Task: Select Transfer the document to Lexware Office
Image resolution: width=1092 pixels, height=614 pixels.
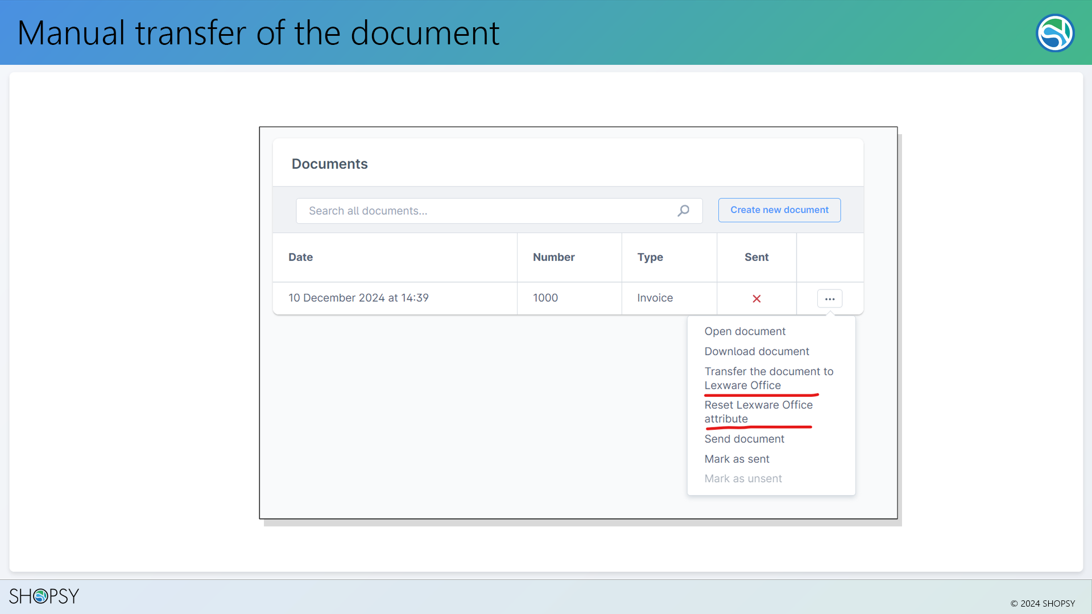Action: (x=768, y=378)
